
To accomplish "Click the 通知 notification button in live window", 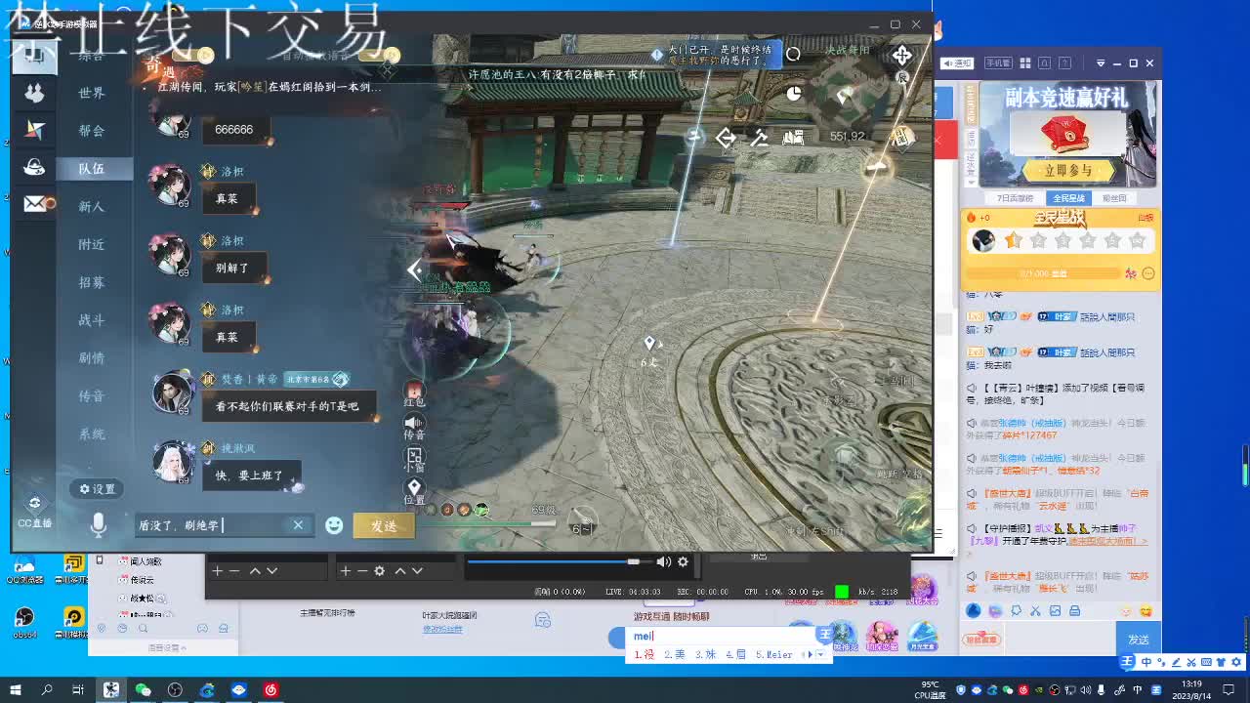I will tap(957, 63).
